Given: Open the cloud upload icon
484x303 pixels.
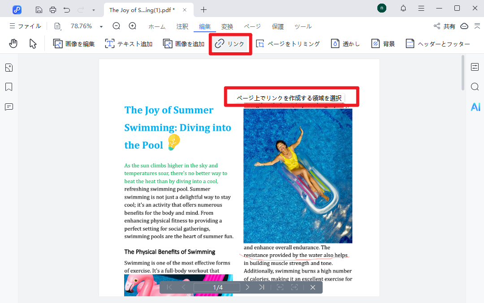Looking at the screenshot, I should 464,26.
